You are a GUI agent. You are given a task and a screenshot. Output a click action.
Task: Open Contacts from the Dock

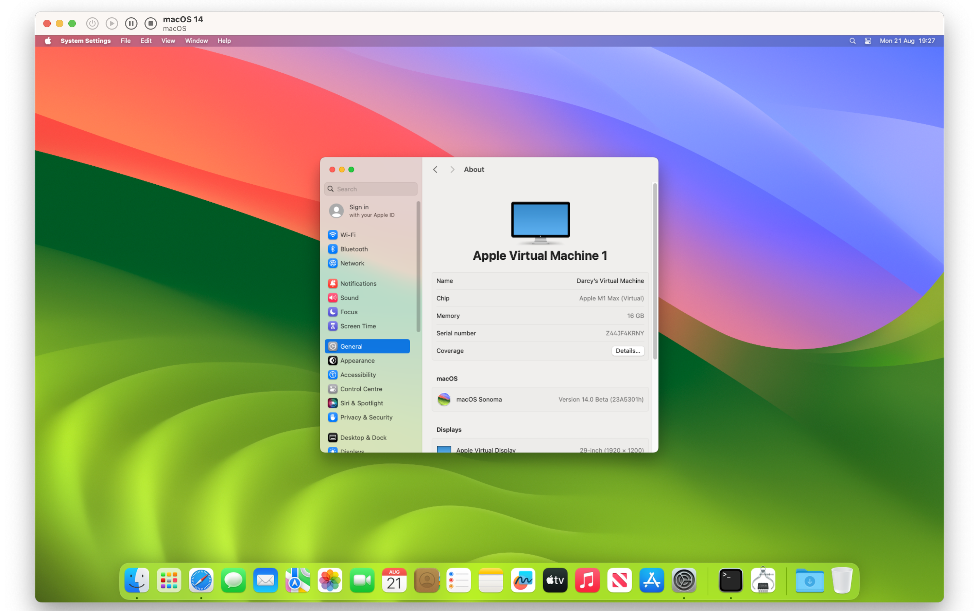[x=426, y=580]
